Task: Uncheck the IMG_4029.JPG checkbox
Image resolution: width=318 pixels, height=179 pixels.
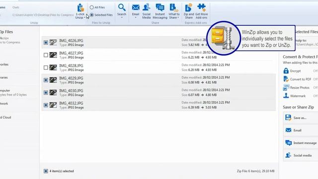Action: [x=46, y=80]
